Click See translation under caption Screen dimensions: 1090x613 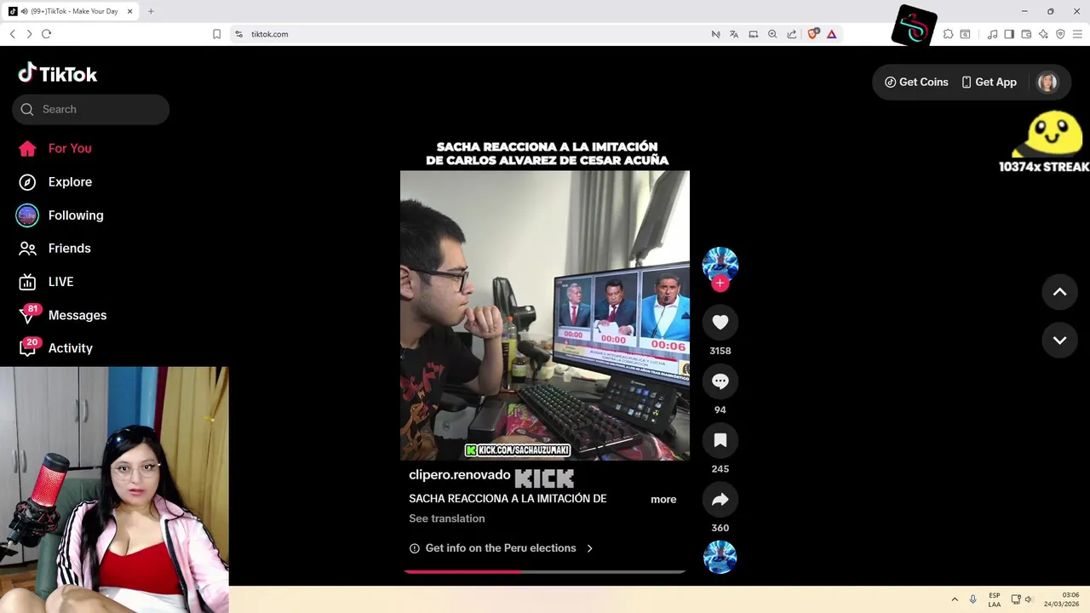(x=446, y=518)
